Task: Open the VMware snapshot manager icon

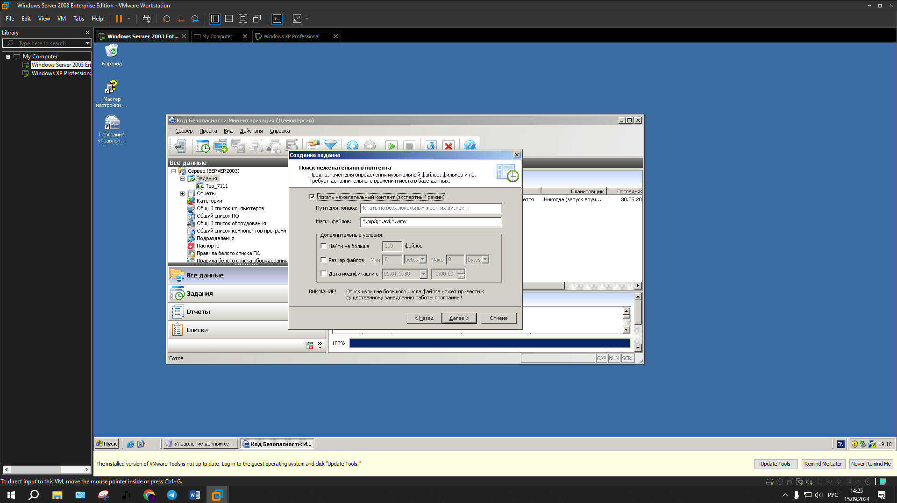Action: [x=195, y=19]
